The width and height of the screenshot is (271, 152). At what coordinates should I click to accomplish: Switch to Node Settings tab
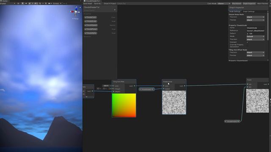pyautogui.click(x=235, y=11)
